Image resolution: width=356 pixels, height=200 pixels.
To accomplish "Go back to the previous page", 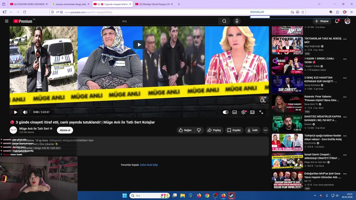I will (x=11, y=12).
